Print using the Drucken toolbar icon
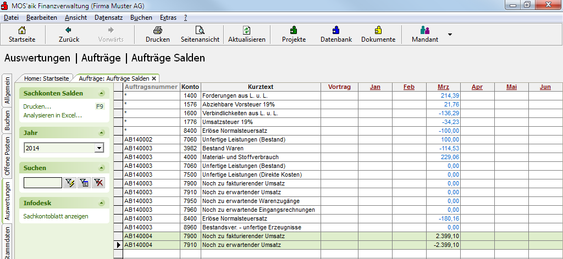The image size is (563, 259). [158, 35]
